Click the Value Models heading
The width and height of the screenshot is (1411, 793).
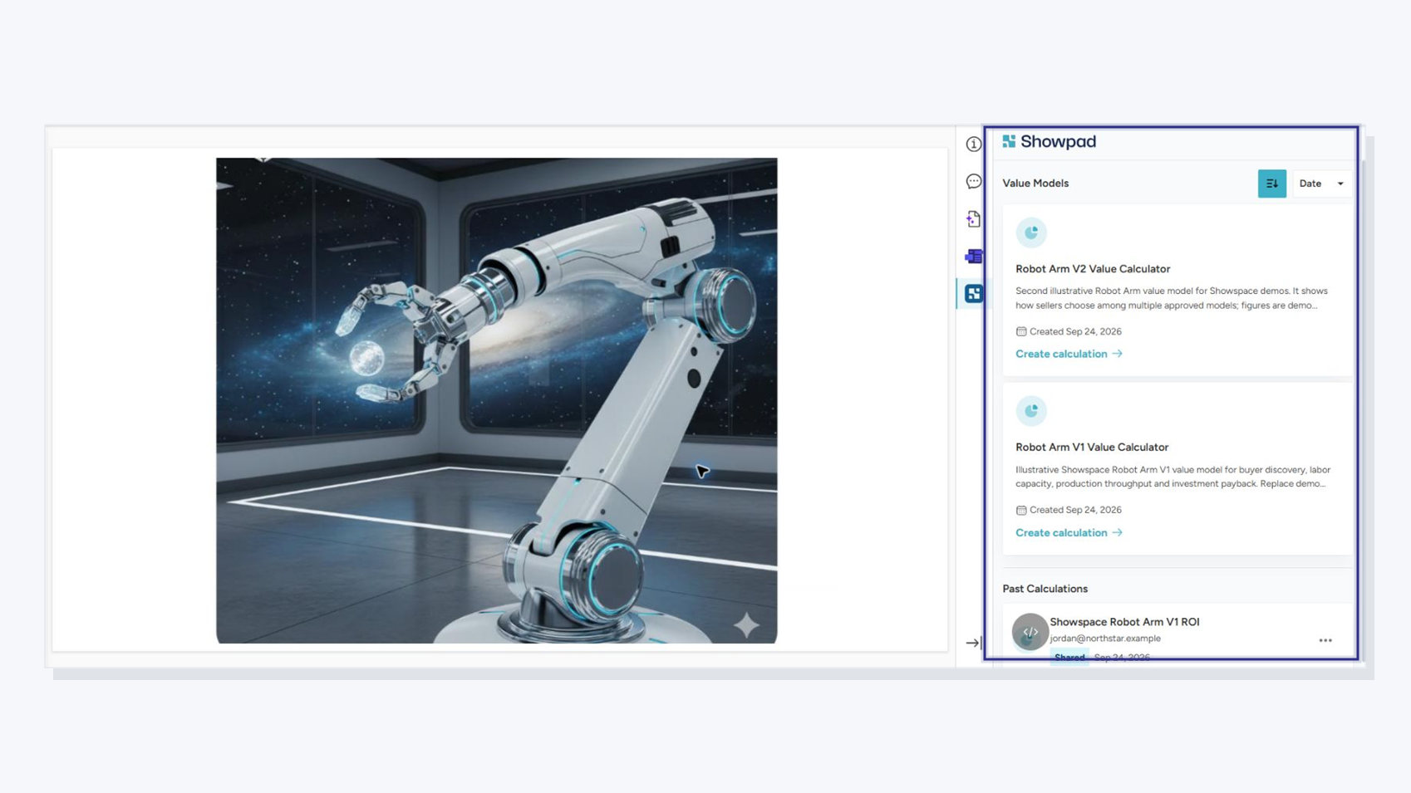(1035, 184)
